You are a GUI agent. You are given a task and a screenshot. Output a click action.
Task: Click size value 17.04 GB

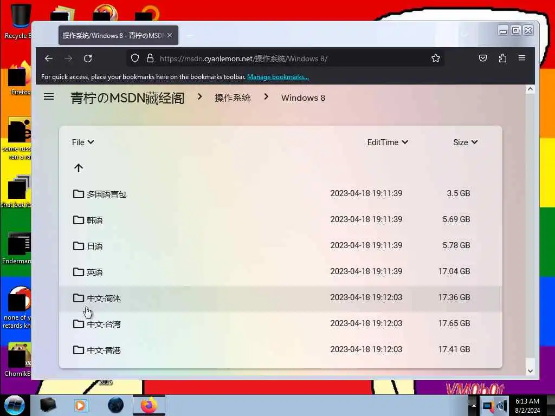[454, 271]
